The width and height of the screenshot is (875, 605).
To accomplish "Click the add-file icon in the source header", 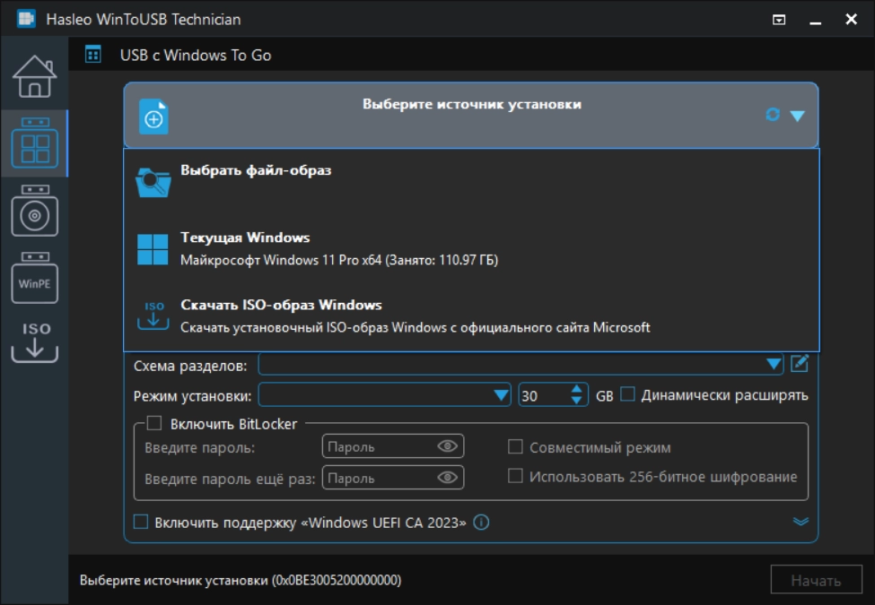I will 153,117.
